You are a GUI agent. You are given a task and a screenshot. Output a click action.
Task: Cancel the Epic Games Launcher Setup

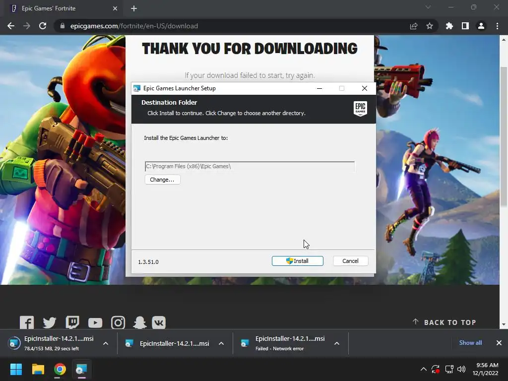[x=350, y=261]
